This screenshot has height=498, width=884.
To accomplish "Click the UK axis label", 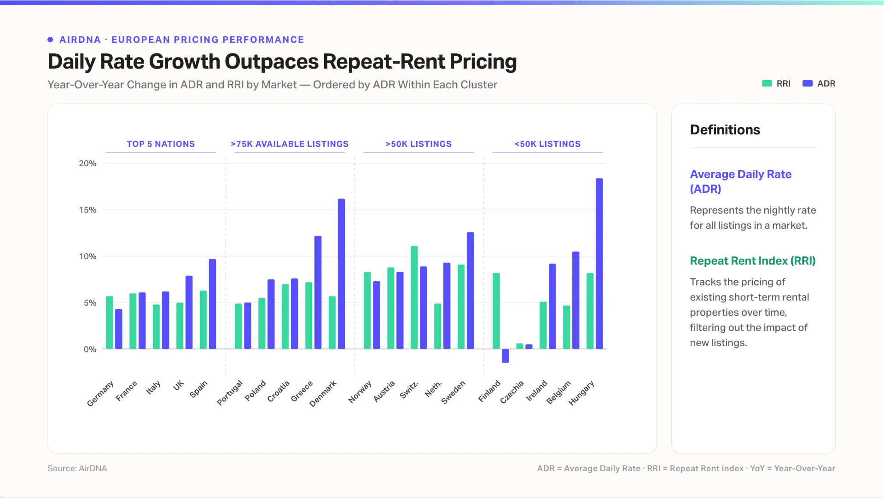I will 179,385.
